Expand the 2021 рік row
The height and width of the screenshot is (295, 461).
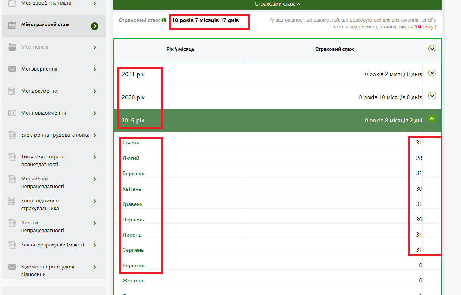[432, 72]
